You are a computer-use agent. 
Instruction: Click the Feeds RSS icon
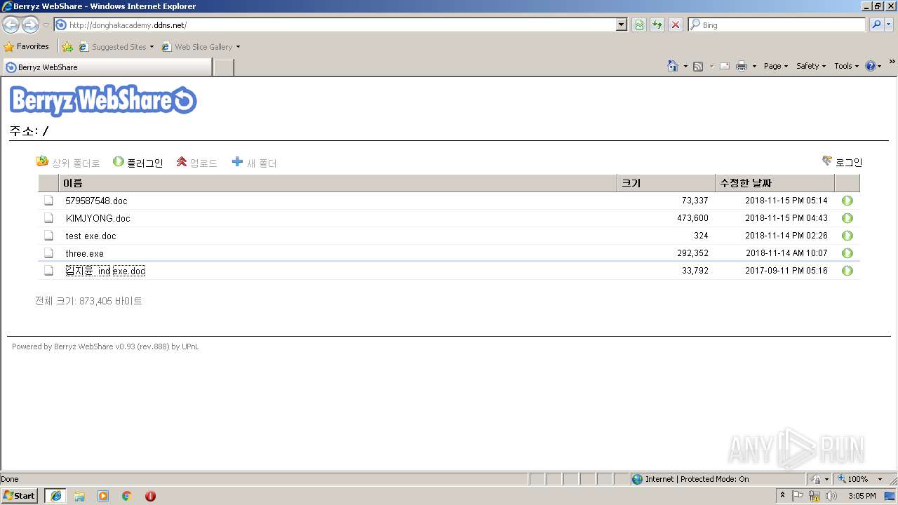click(698, 66)
